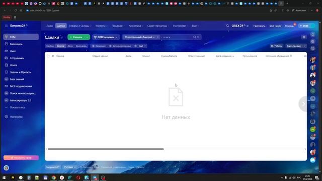Open MCP-подключения in sidebar
Image resolution: width=322 pixels, height=181 pixels.
[x=21, y=86]
